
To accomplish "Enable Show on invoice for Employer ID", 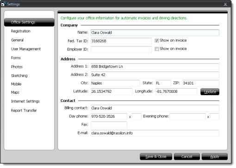I will click(156, 49).
